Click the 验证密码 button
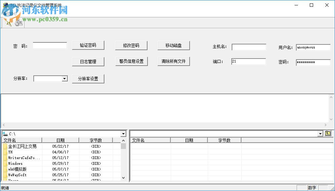 pos(88,45)
